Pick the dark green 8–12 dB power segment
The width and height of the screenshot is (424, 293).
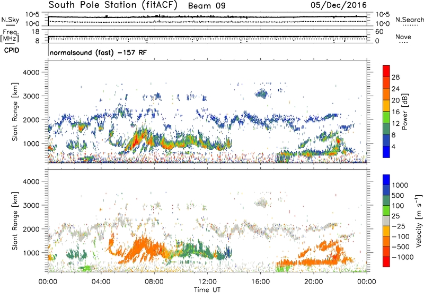tap(386, 129)
